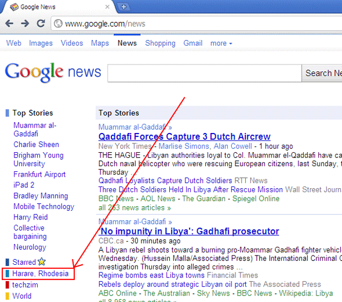342x302 pixels.
Task: Open Gmail in the top navigation
Action: tap(193, 43)
